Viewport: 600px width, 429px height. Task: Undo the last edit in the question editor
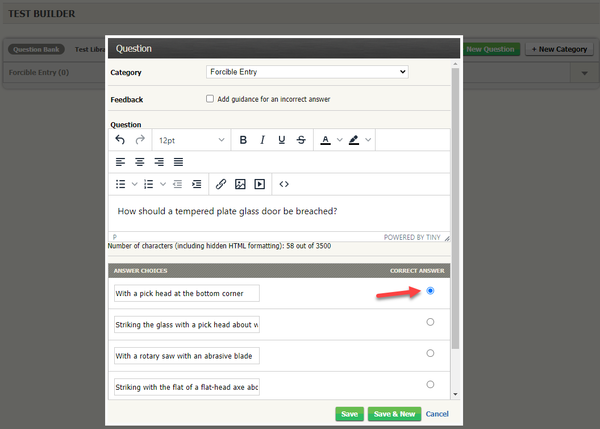click(120, 140)
